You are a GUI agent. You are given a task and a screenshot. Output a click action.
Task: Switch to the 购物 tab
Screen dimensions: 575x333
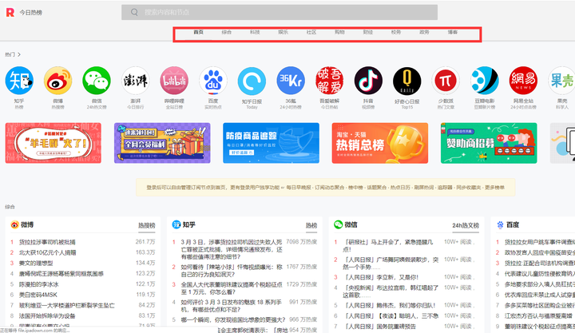coord(339,32)
